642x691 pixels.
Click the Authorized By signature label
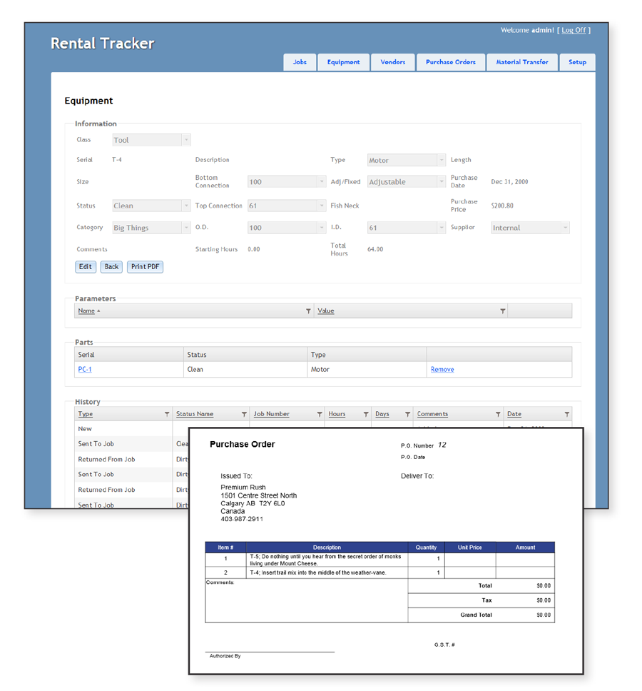point(225,656)
